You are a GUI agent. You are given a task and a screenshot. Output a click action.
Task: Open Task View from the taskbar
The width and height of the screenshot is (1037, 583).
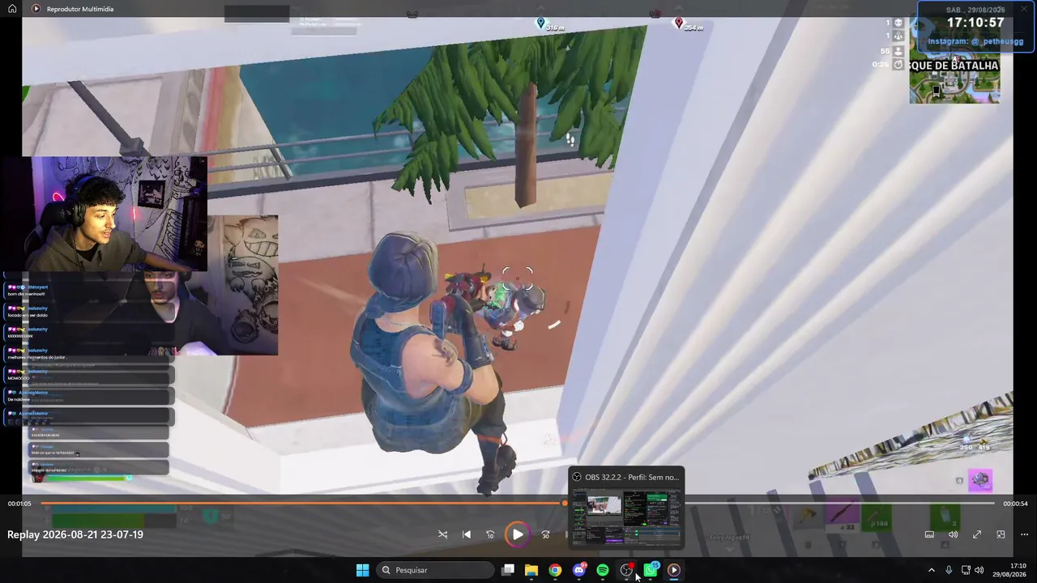click(x=508, y=570)
